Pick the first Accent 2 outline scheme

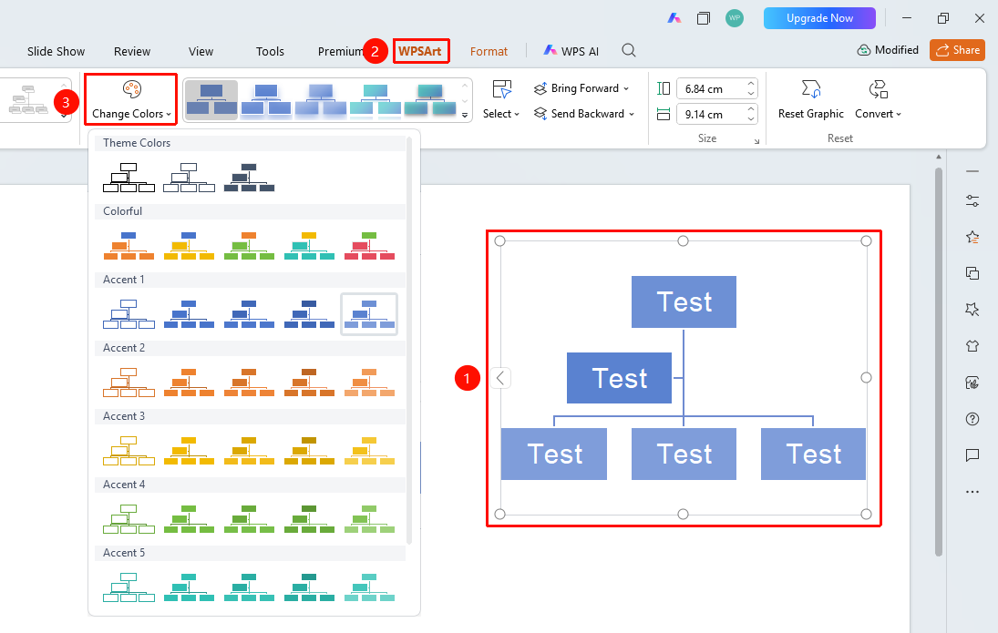point(129,383)
